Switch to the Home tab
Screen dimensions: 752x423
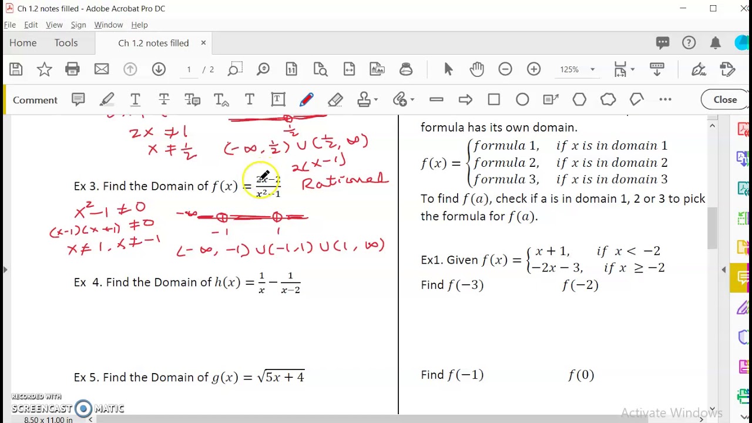23,43
